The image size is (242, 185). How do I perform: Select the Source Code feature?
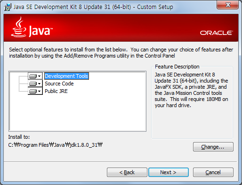pos(59,84)
